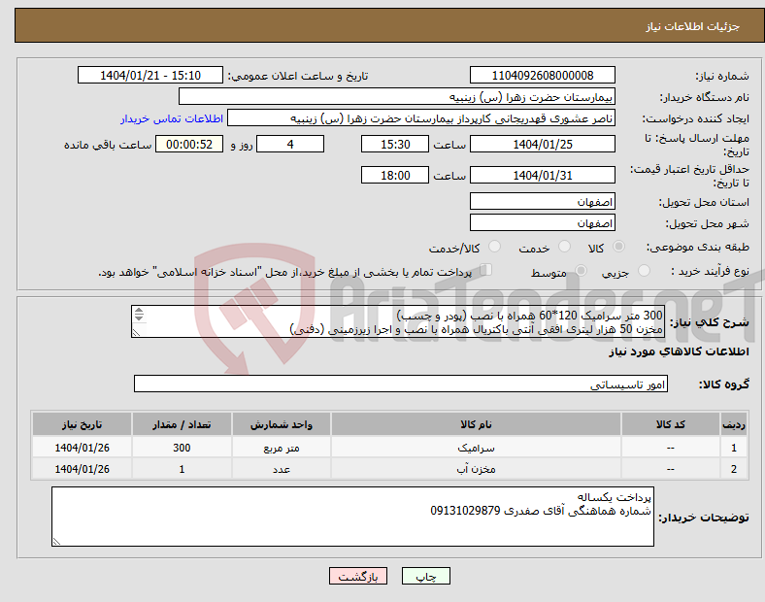Click the جزئیات اطلاعات نیاز page title
The width and height of the screenshot is (765, 602).
pos(693,26)
